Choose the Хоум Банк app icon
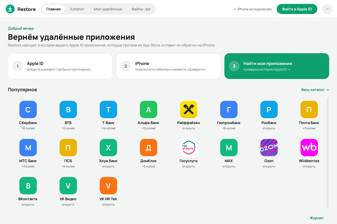Screen dimensions: 337x224 (108, 148)
